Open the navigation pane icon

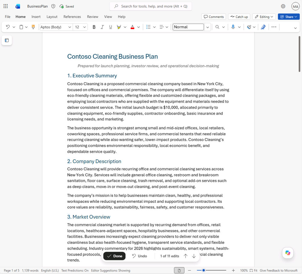(7, 40)
